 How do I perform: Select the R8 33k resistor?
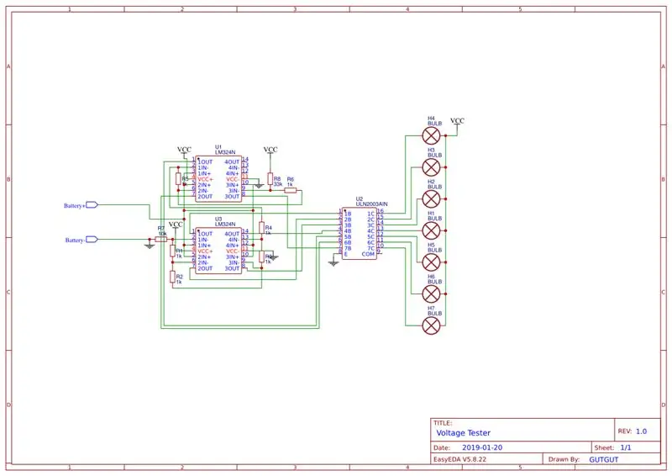[x=270, y=179]
